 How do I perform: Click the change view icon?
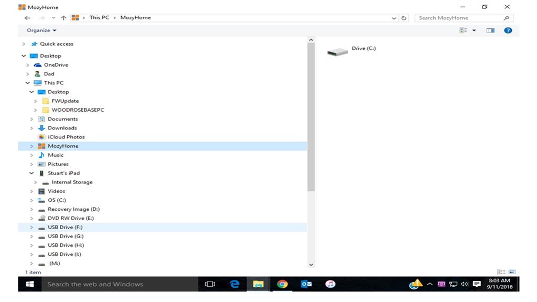(x=463, y=30)
